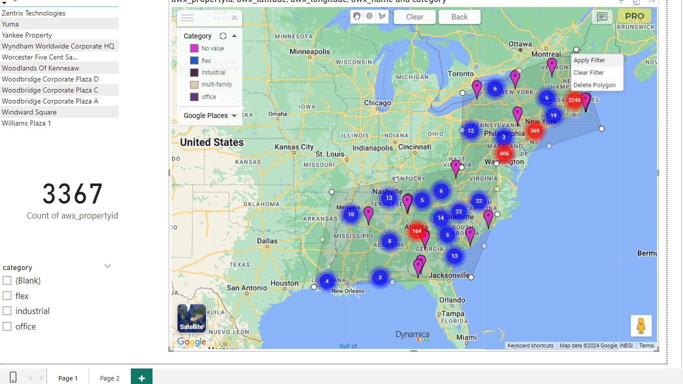
Task: Select the circle drawing tool
Action: (369, 16)
